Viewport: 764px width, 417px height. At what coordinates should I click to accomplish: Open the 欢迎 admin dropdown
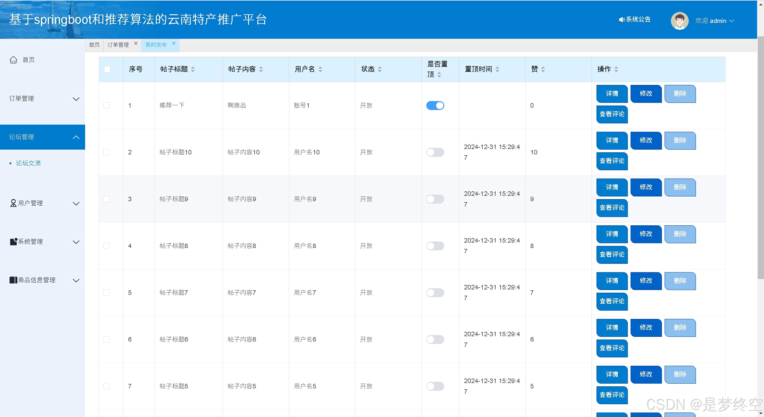(x=714, y=21)
